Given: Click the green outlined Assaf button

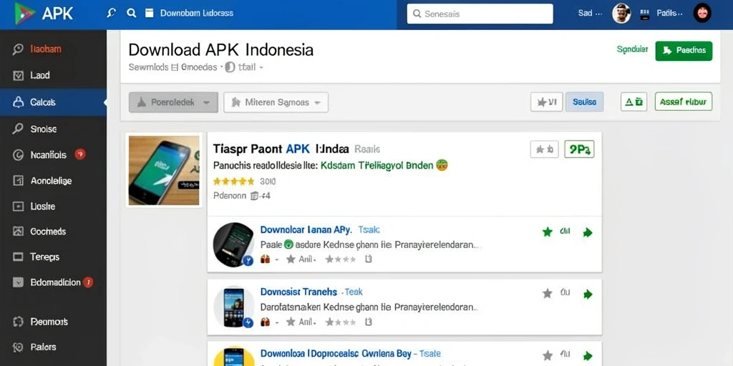Looking at the screenshot, I should tap(684, 102).
